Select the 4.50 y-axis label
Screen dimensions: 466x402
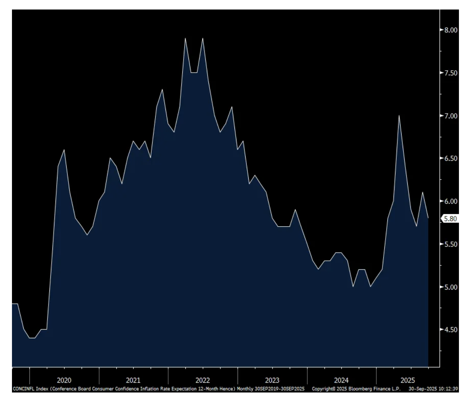point(451,330)
